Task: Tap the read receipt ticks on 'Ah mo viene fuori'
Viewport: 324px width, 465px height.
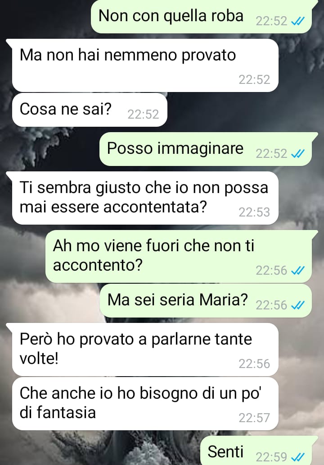Action: [297, 271]
